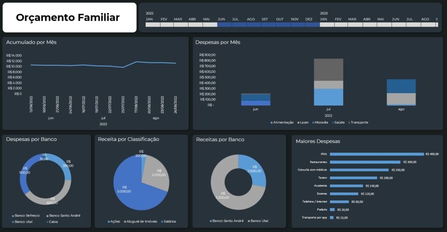Click the Alimentação legend entry
The height and width of the screenshot is (232, 447).
[282, 123]
